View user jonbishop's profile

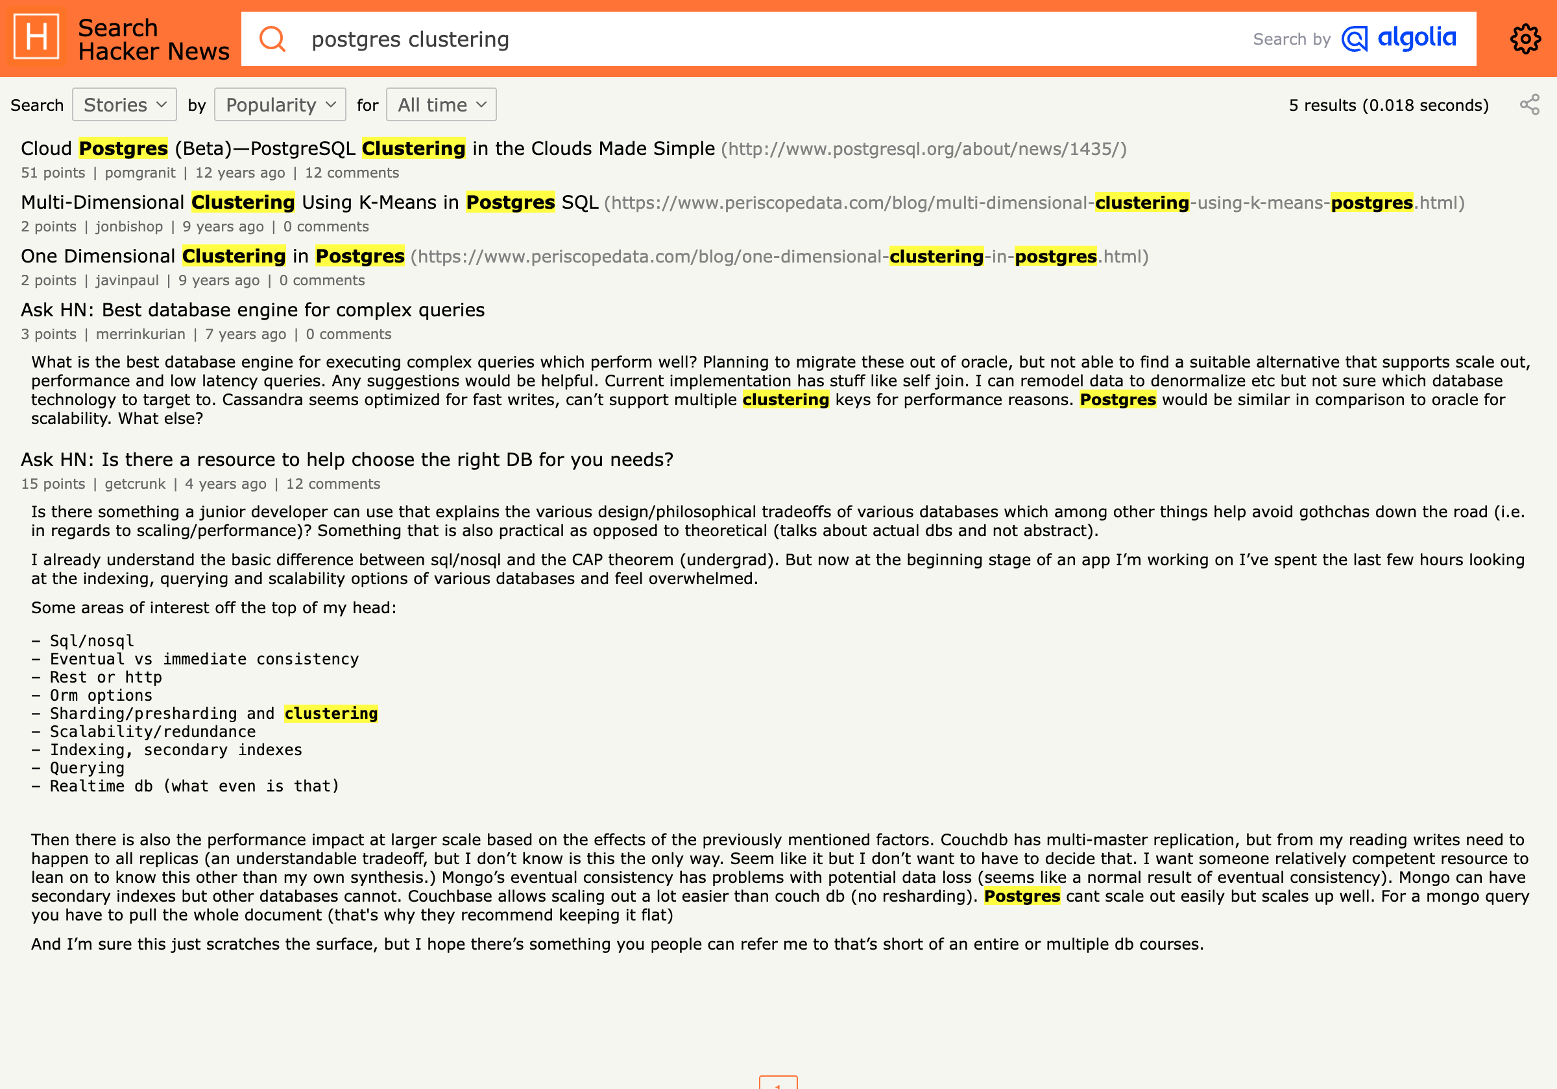coord(129,226)
